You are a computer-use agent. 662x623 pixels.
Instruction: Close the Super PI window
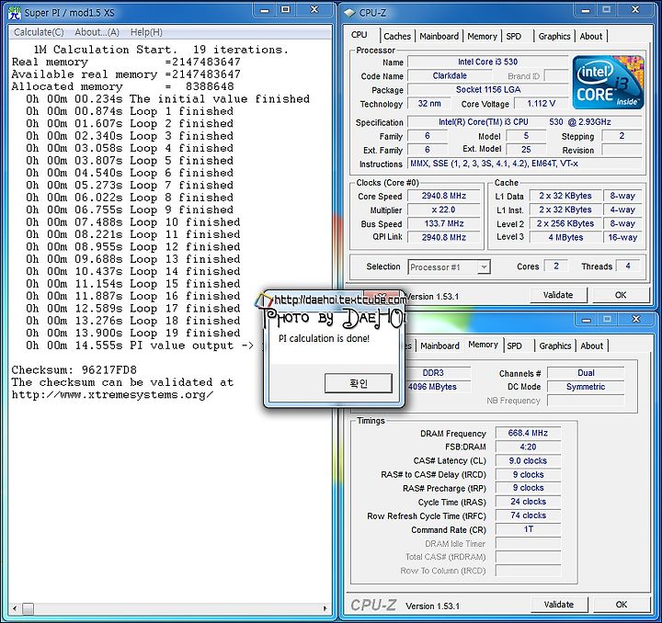[x=314, y=10]
